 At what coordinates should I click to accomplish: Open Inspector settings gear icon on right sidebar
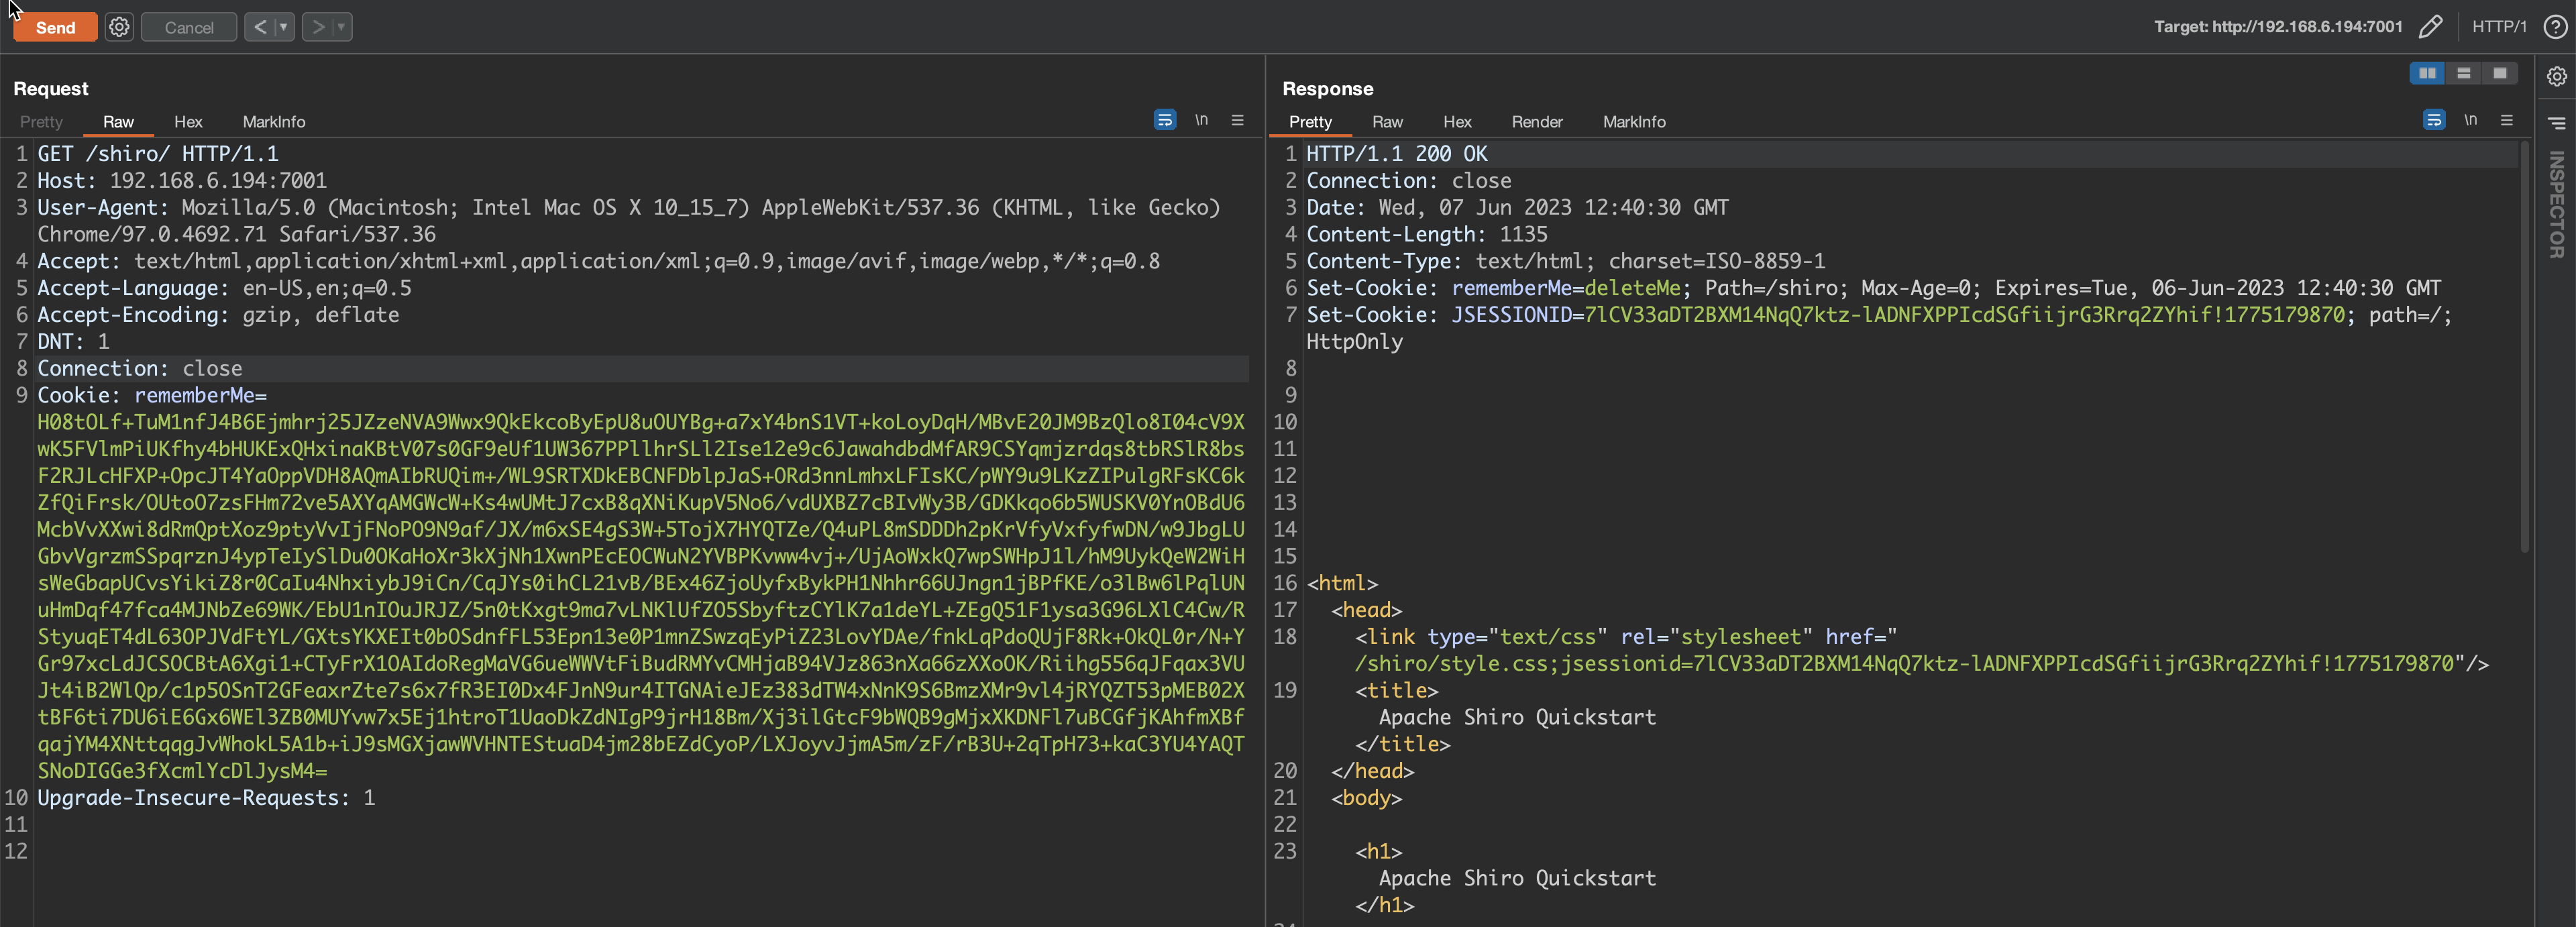tap(2556, 77)
